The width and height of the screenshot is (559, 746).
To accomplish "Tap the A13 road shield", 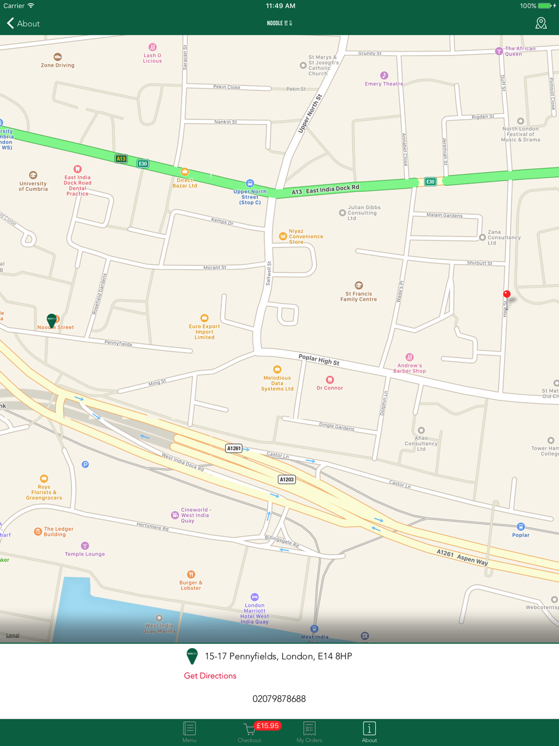I will pyautogui.click(x=121, y=159).
